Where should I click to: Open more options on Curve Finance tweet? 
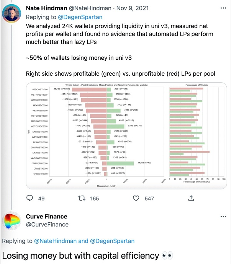(x=223, y=216)
